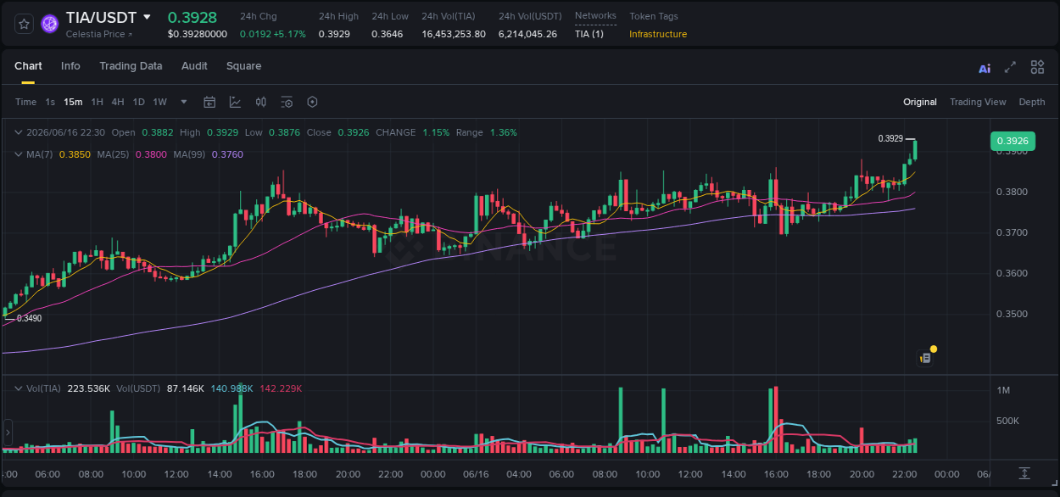The image size is (1060, 497).
Task: Select the 1s chart interval
Action: pos(50,102)
